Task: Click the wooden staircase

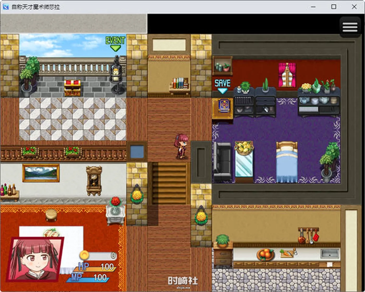Action: (x=169, y=183)
